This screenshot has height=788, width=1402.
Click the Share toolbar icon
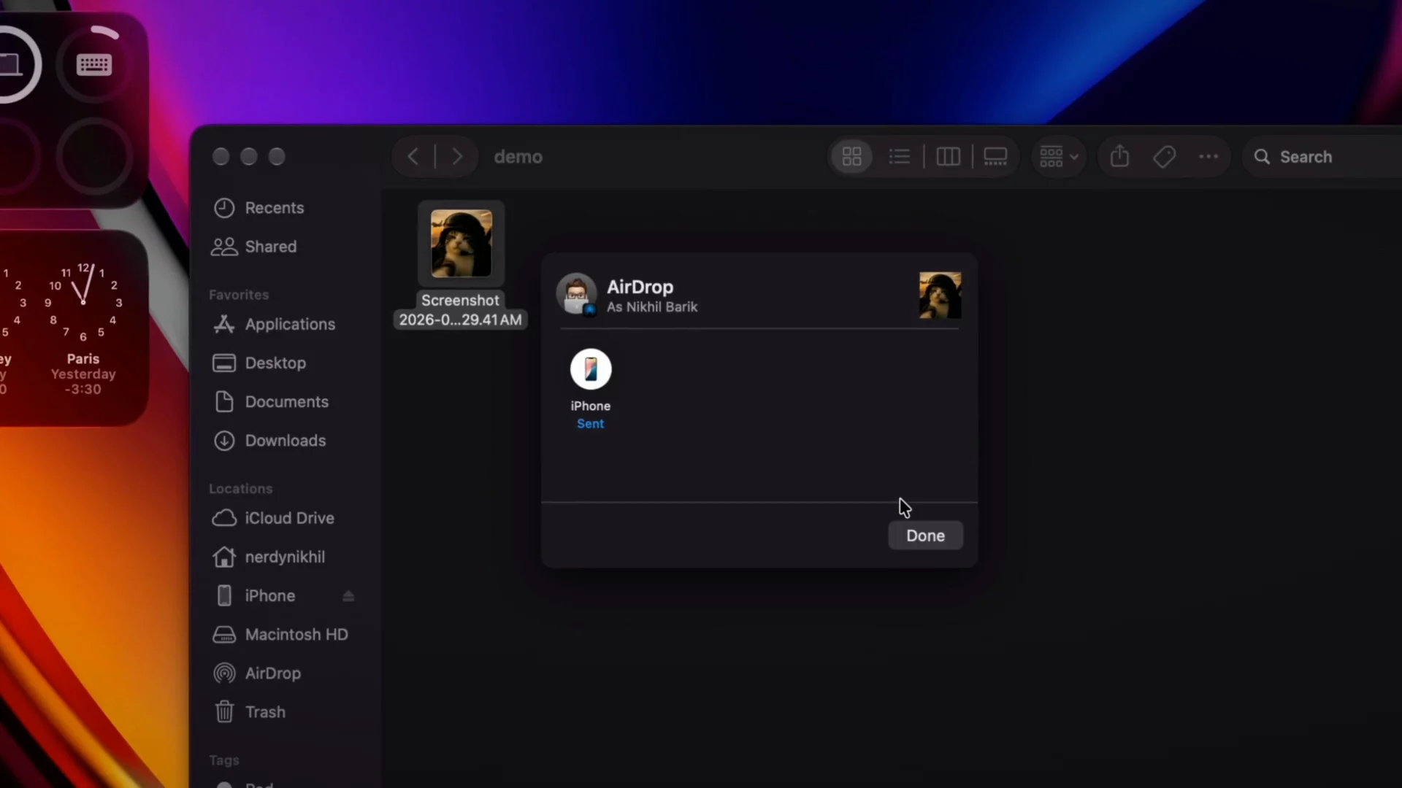pyautogui.click(x=1119, y=156)
